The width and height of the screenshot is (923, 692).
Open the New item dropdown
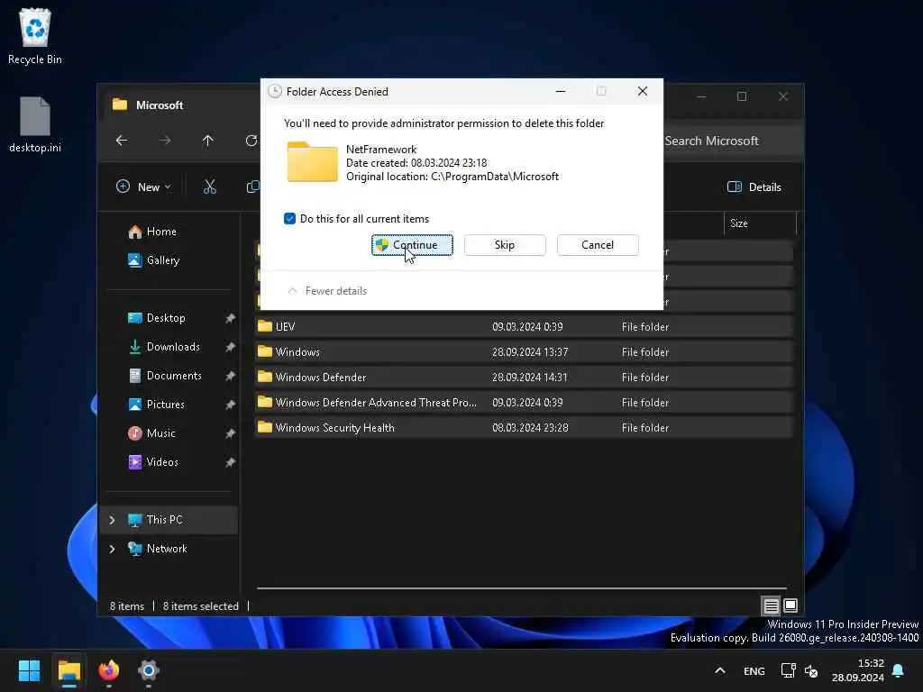[x=143, y=187]
